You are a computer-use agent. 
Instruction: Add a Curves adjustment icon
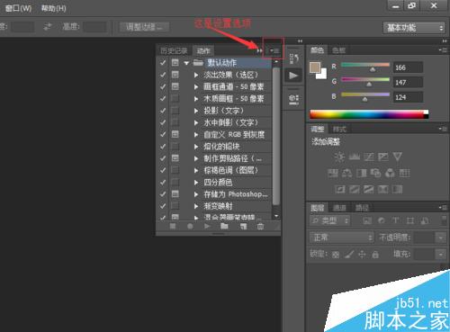click(x=369, y=157)
